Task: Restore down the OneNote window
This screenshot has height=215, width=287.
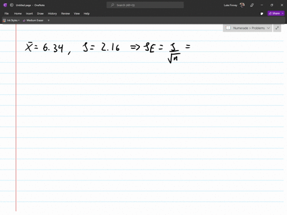Action: [x=271, y=5]
